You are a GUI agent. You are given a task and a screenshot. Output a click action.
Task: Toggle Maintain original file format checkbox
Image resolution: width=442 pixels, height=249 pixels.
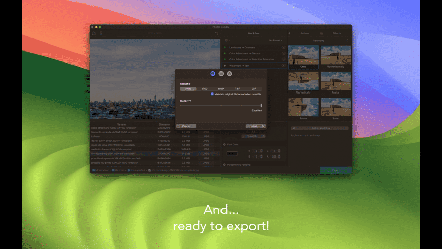[x=212, y=94]
